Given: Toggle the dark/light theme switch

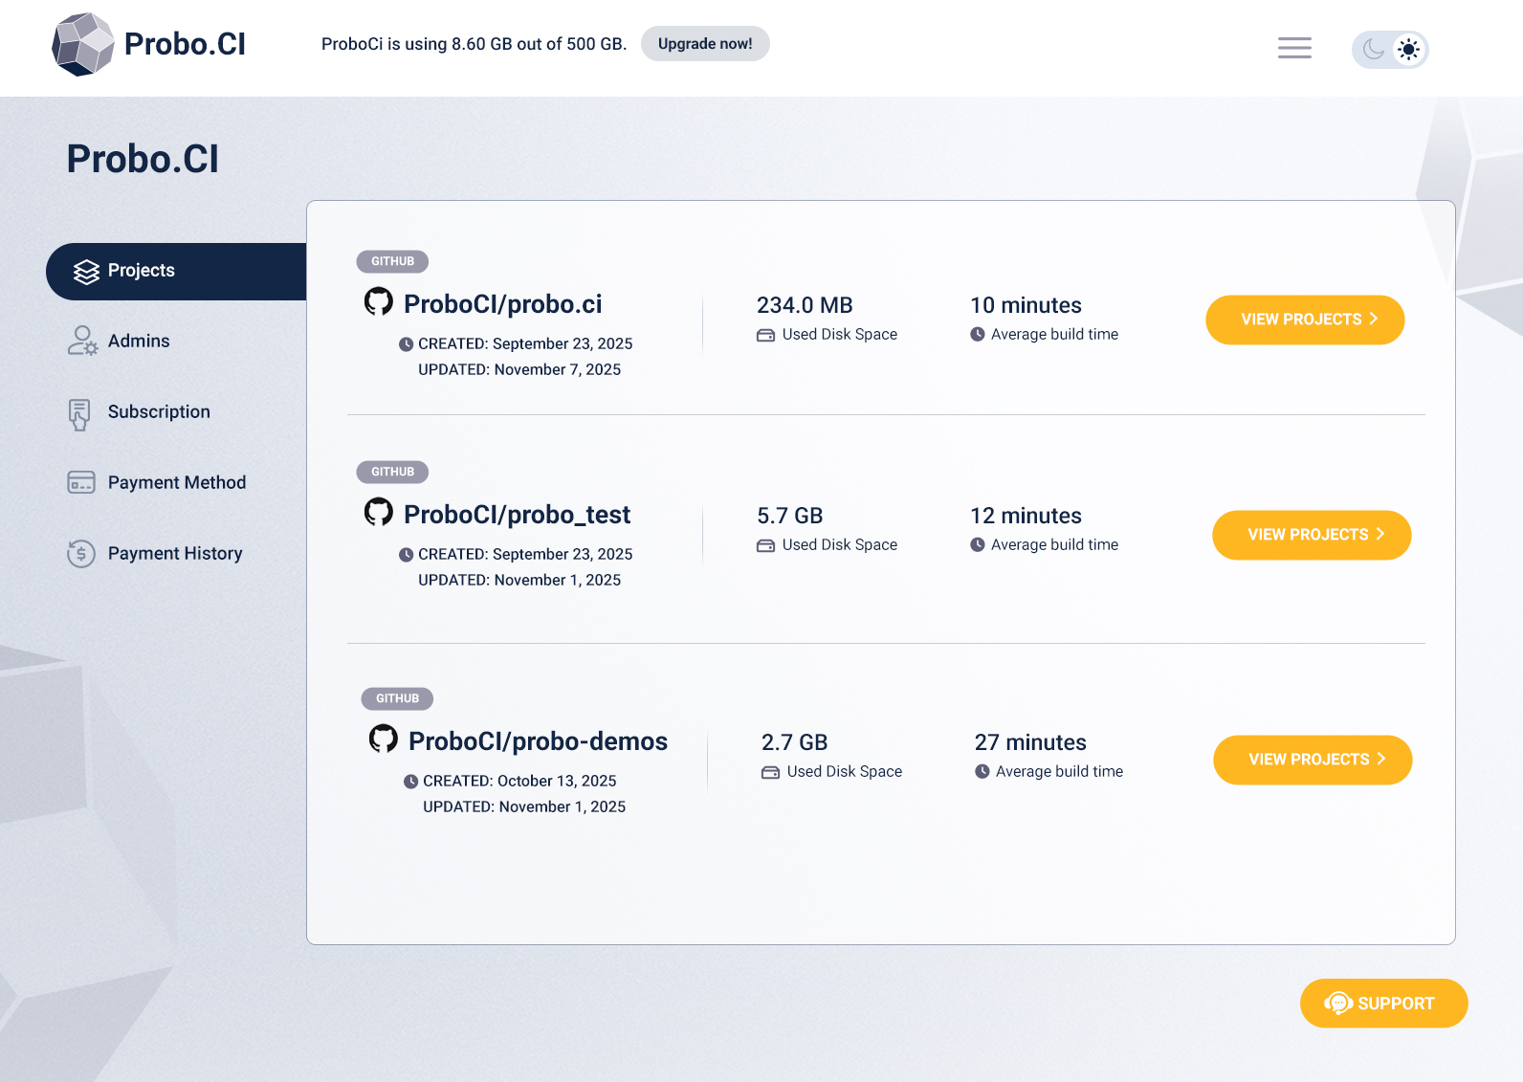Looking at the screenshot, I should [x=1390, y=49].
